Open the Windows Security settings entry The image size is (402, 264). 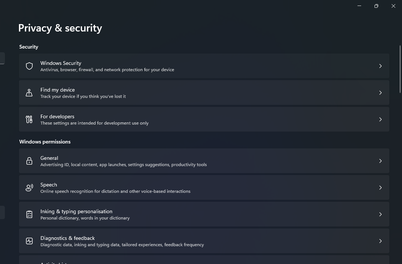tap(204, 66)
